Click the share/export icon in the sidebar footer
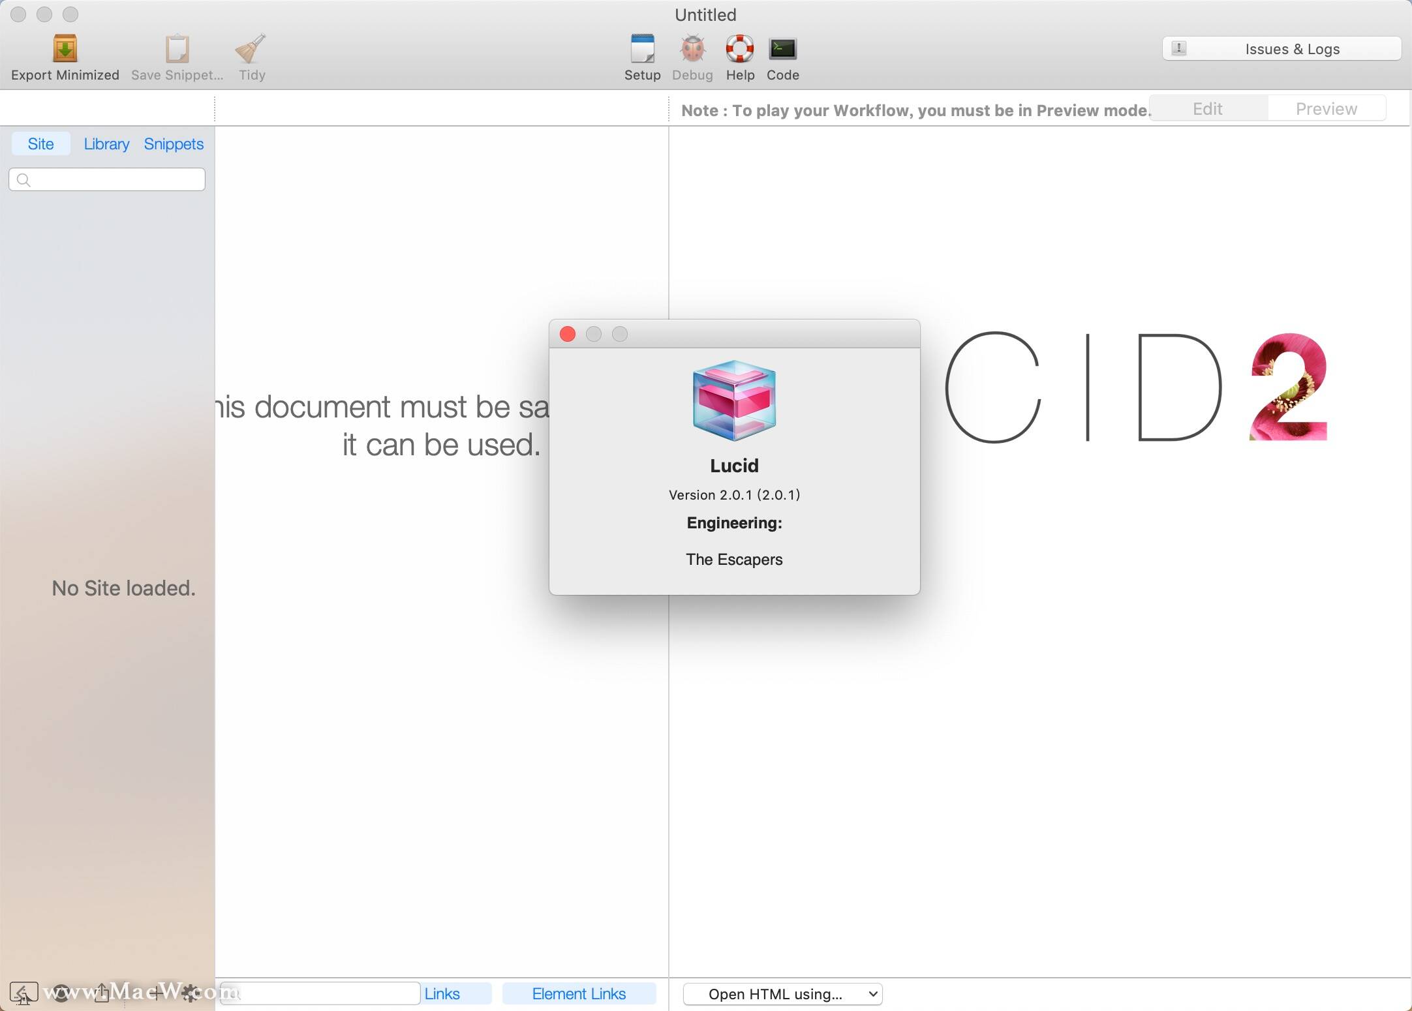The height and width of the screenshot is (1011, 1412). 102,993
